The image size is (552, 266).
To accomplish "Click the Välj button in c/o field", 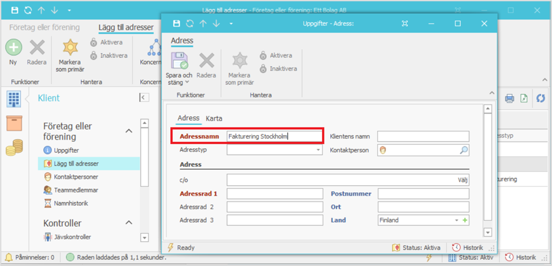I will (463, 179).
